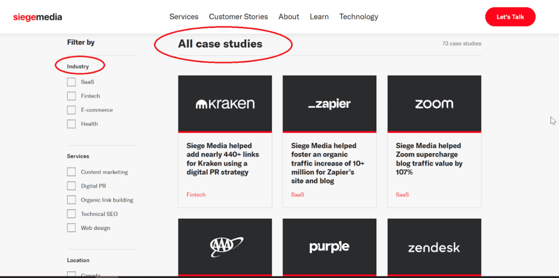559x278 pixels.
Task: Click the Location filter heading
Action: [78, 260]
